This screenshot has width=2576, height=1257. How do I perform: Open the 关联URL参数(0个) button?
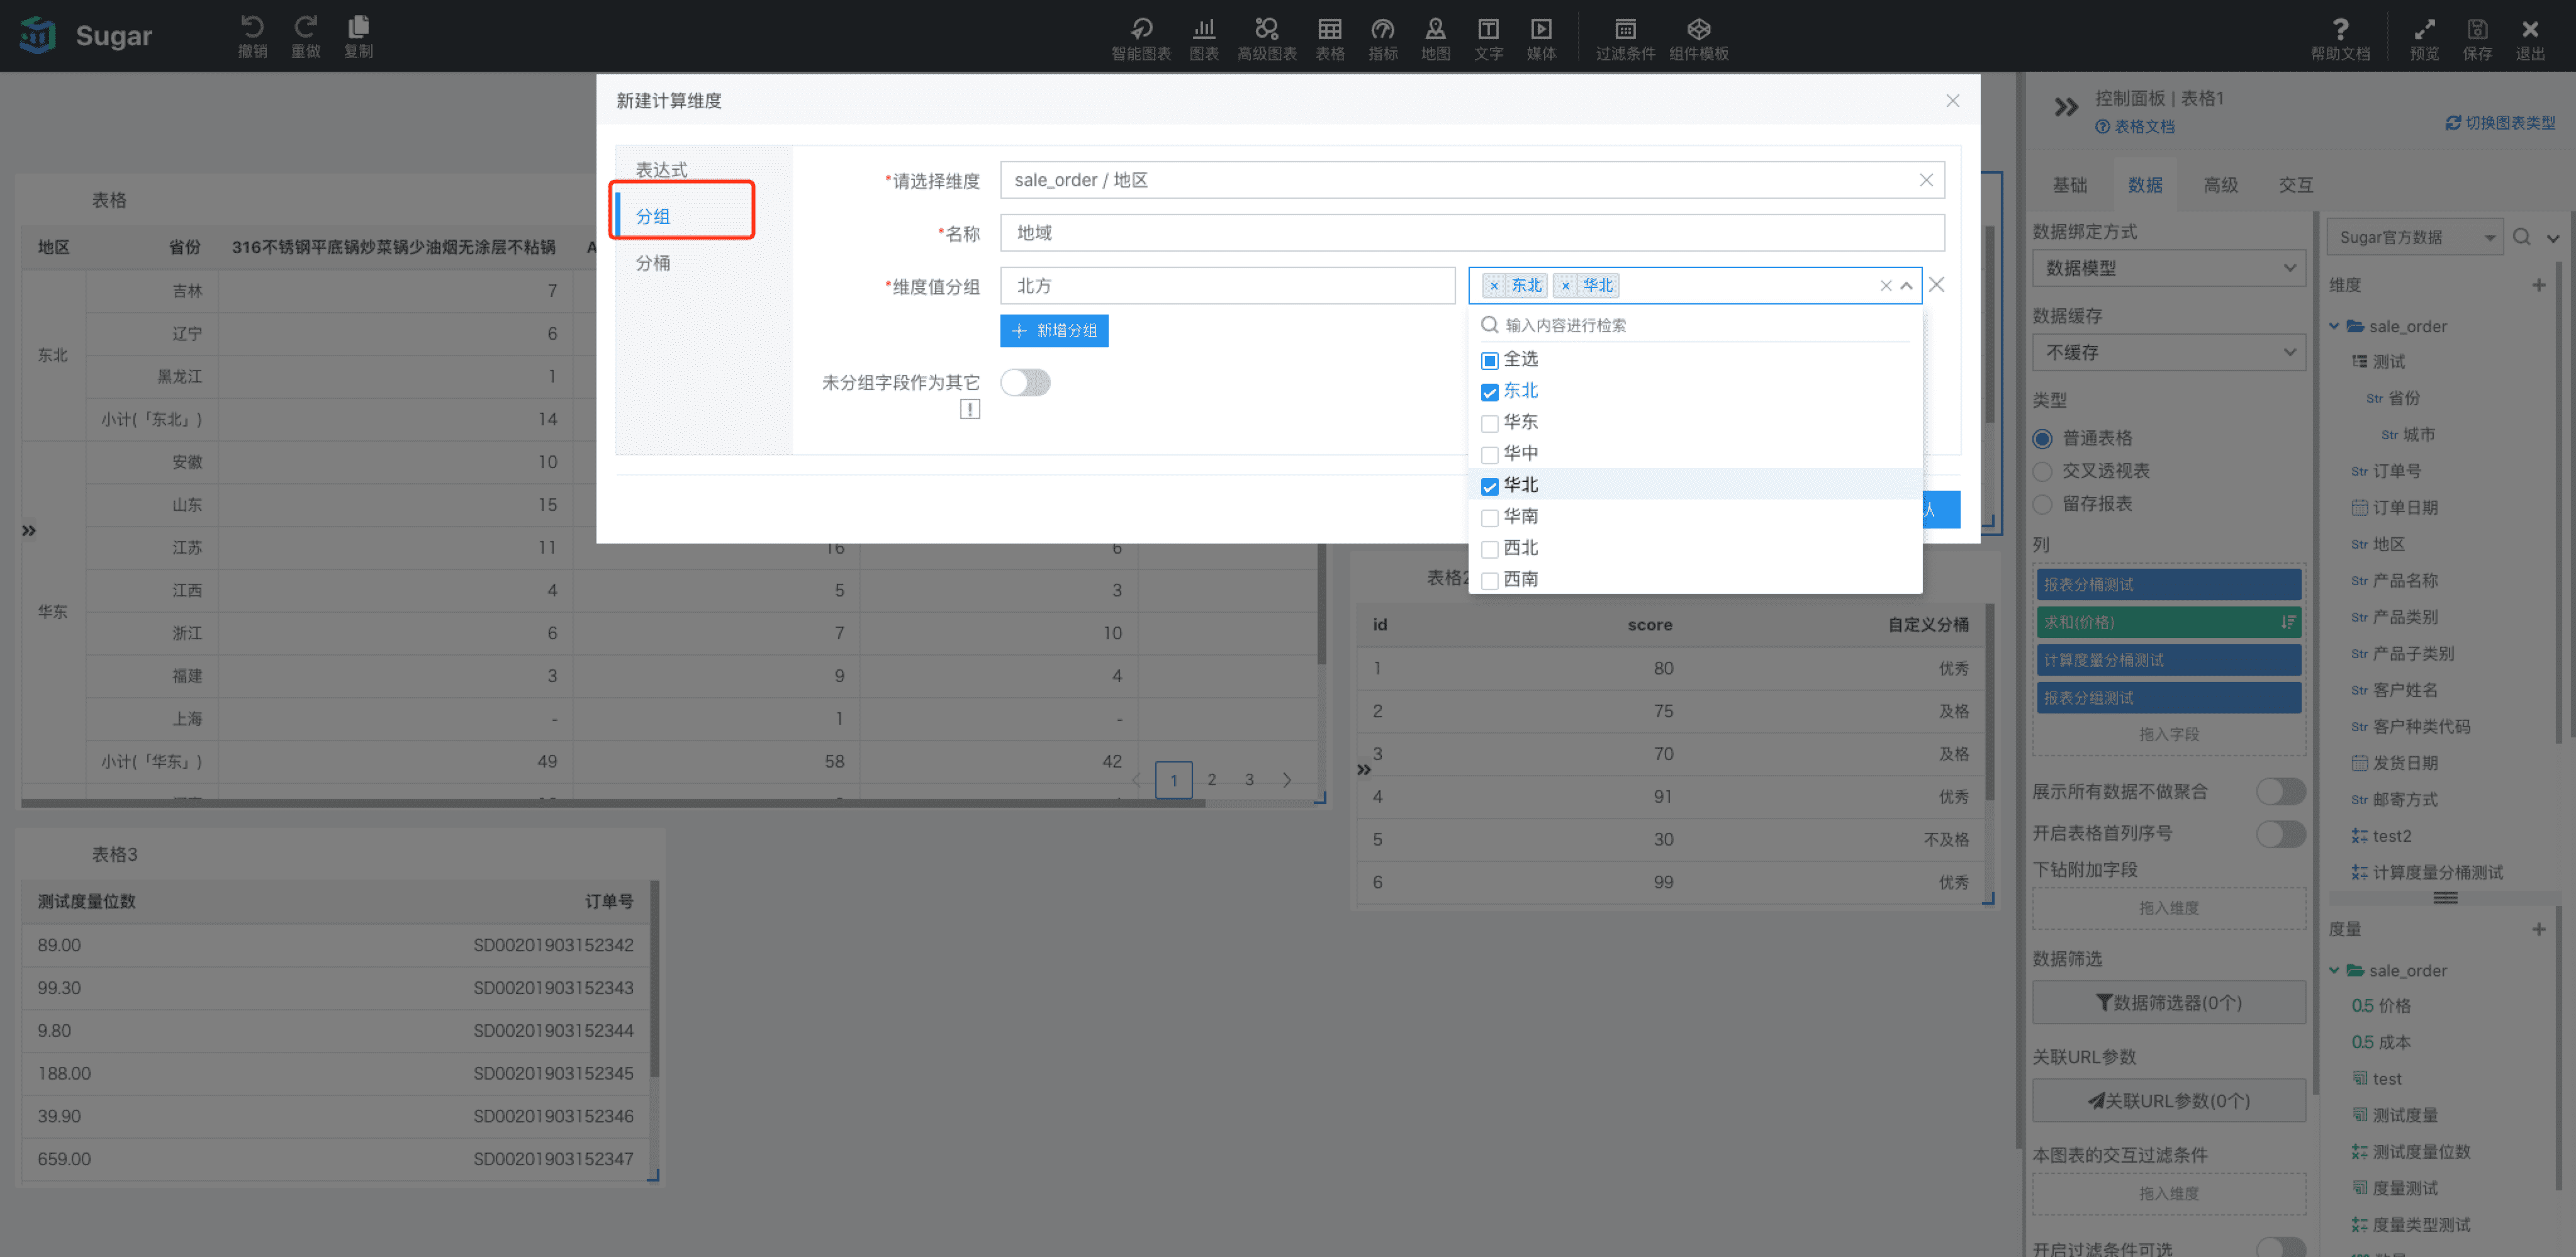[x=2169, y=1101]
